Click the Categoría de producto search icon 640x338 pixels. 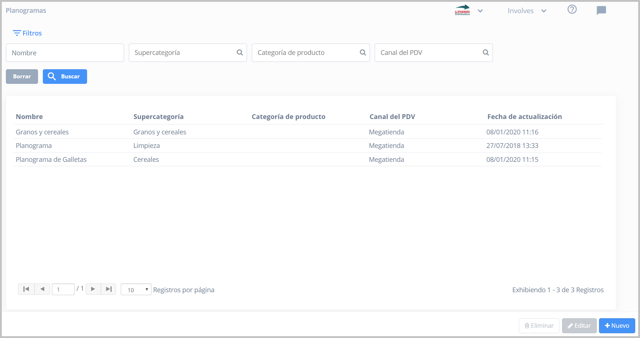(x=363, y=53)
